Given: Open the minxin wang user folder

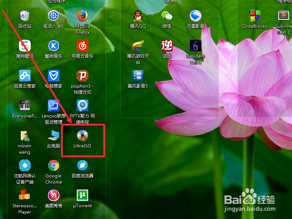Looking at the screenshot, I should [x=25, y=135].
